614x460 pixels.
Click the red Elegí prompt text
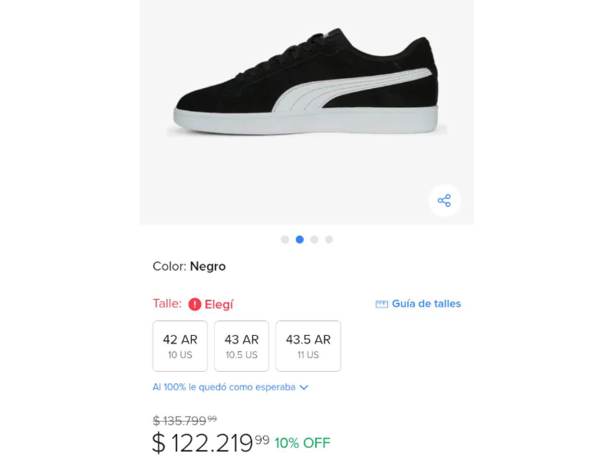[x=219, y=304]
